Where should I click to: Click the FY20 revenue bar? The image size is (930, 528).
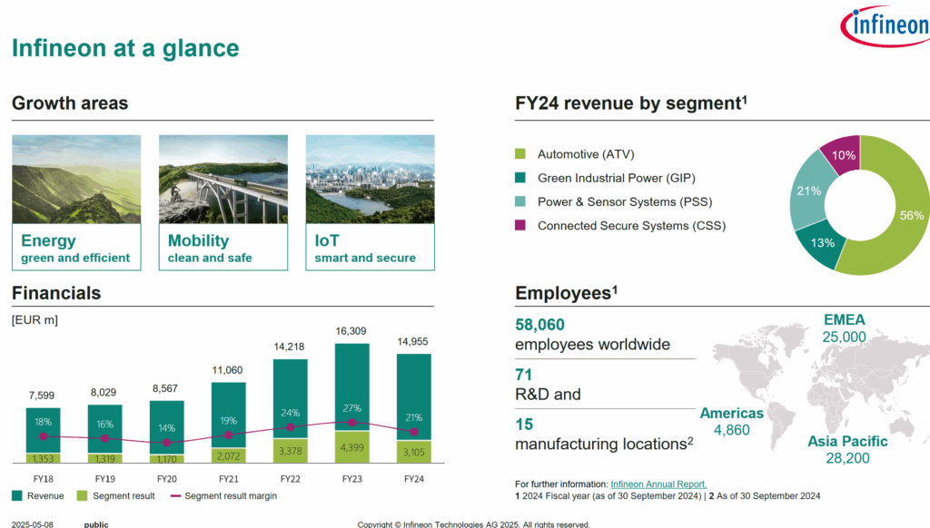(x=167, y=427)
